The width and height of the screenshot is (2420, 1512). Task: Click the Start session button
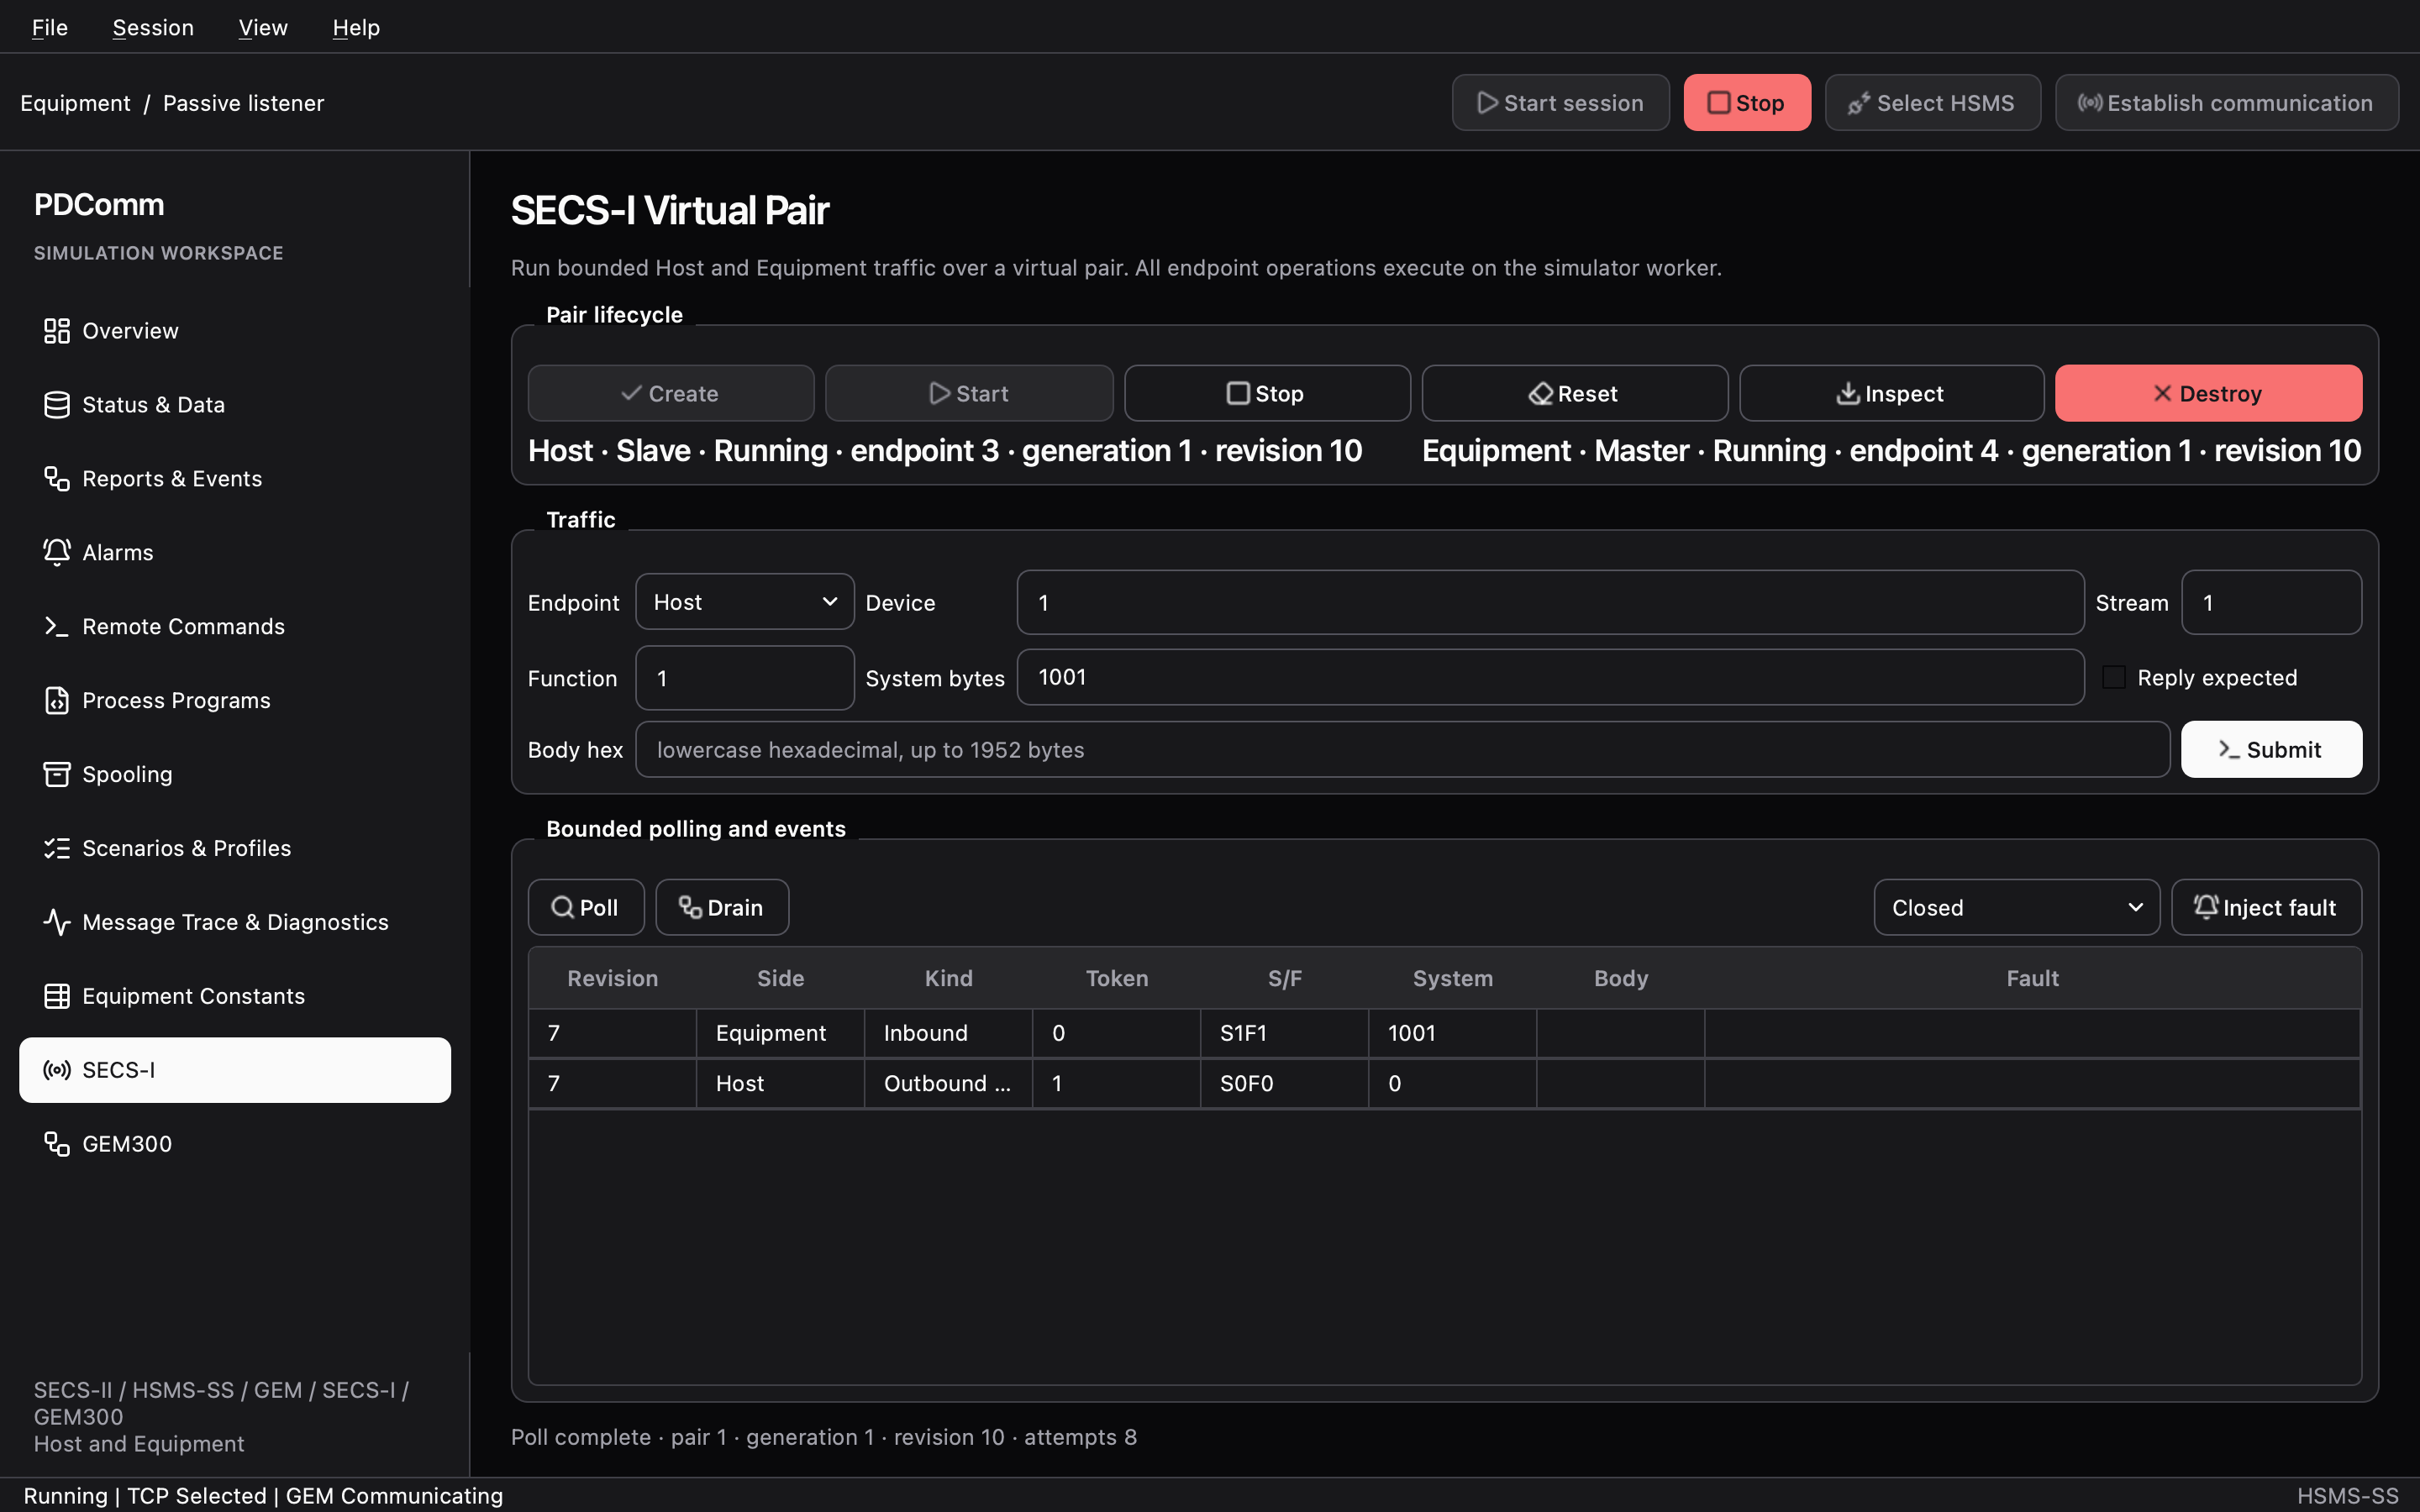tap(1560, 102)
